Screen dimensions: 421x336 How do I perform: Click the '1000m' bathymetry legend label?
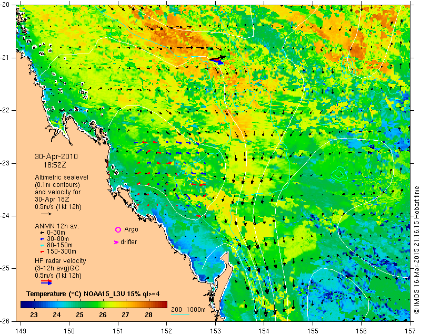(x=196, y=310)
